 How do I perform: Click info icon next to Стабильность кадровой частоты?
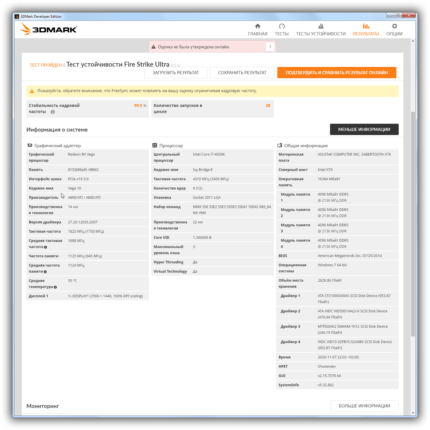[53, 112]
